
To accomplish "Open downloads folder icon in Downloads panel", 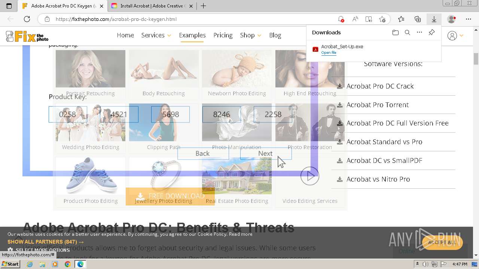I will tap(396, 33).
